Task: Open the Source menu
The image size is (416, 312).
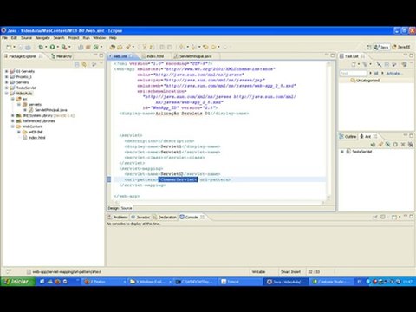Action: [x=26, y=38]
